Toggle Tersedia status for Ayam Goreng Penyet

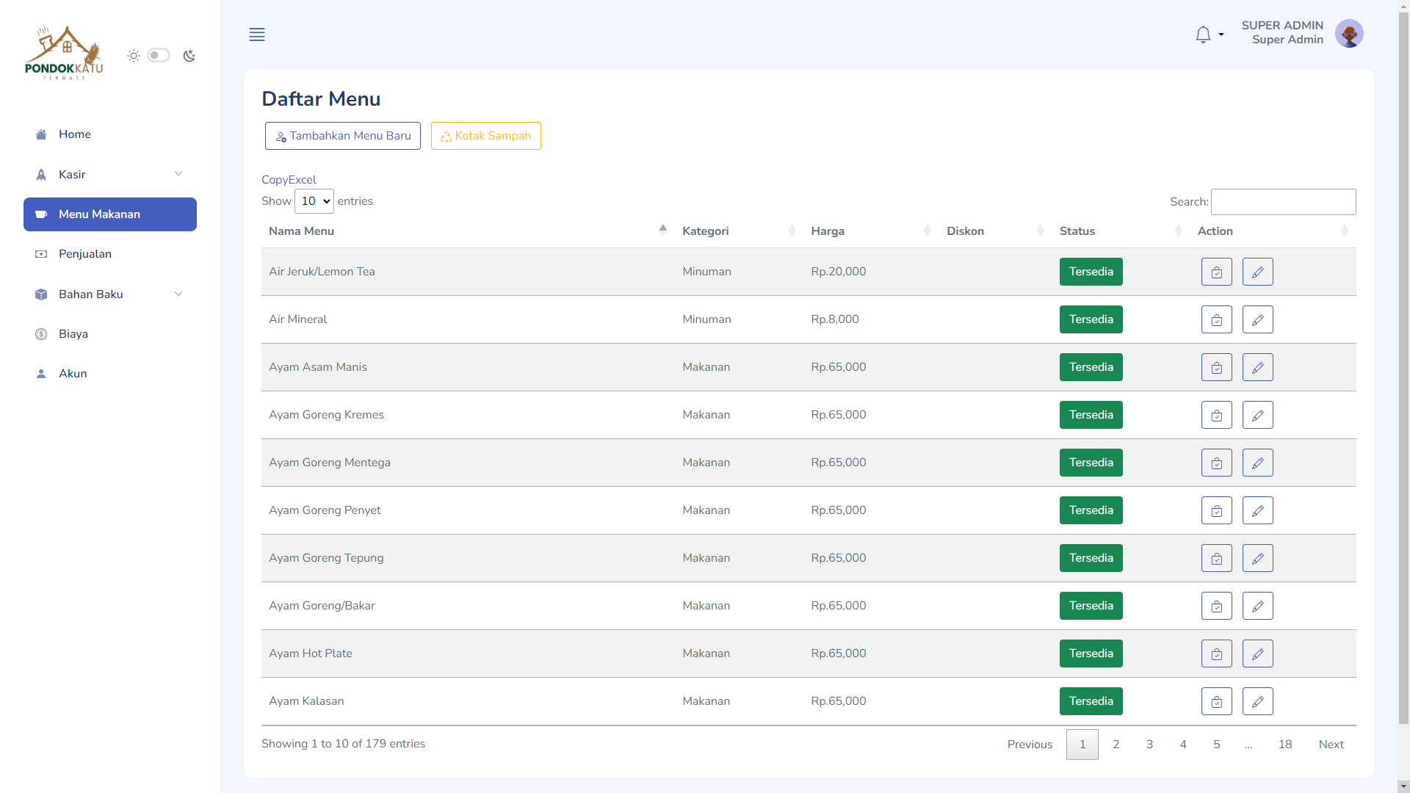pyautogui.click(x=1091, y=510)
